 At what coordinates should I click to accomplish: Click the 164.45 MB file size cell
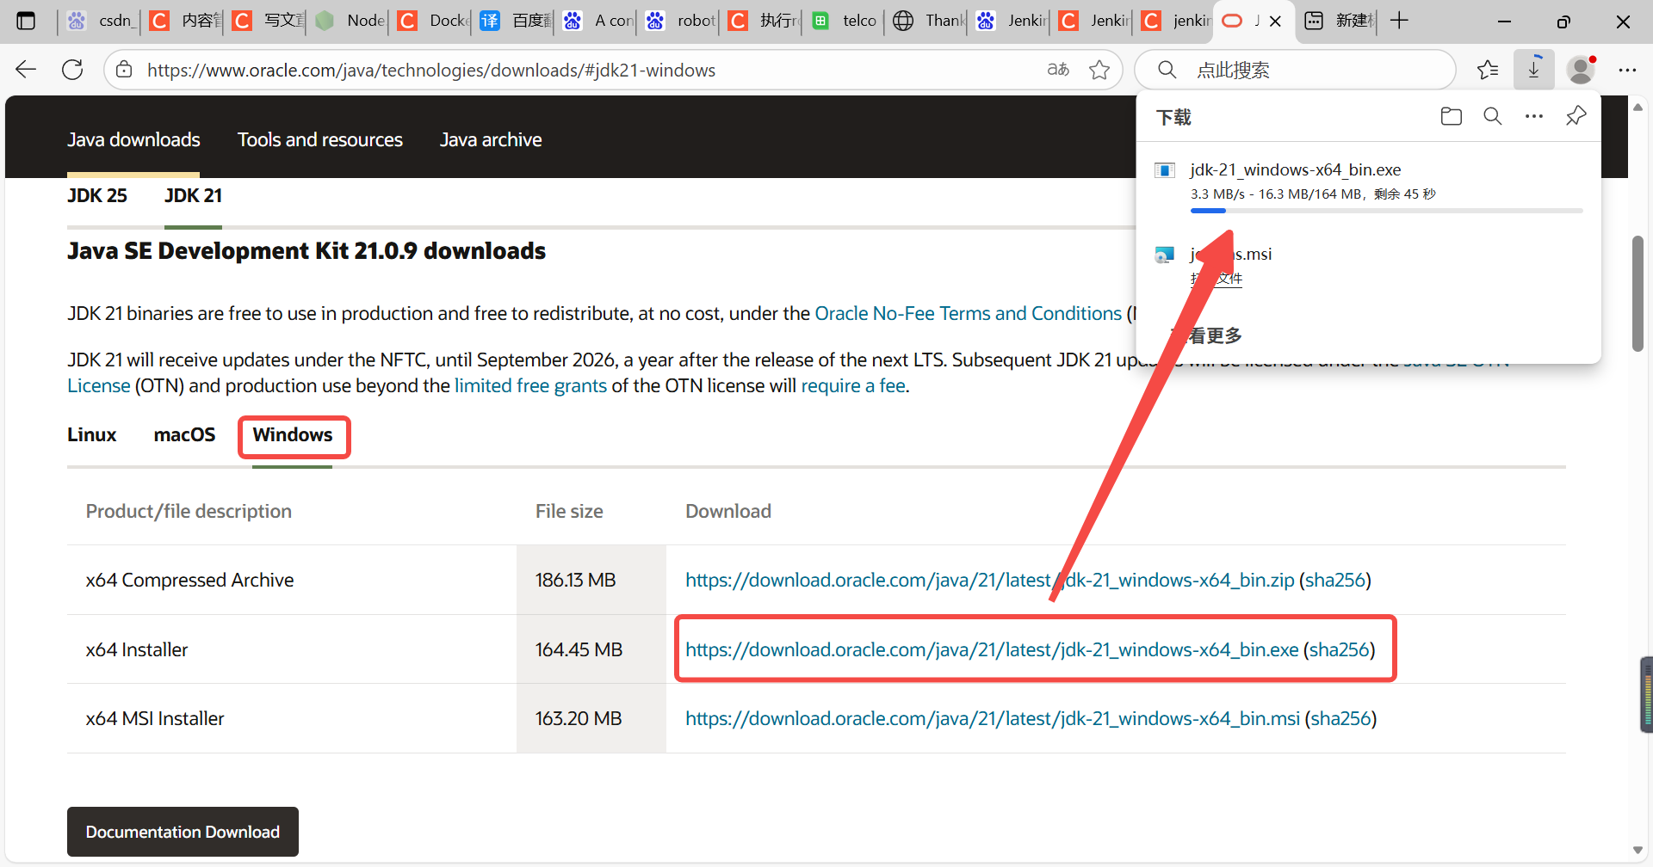(x=591, y=649)
